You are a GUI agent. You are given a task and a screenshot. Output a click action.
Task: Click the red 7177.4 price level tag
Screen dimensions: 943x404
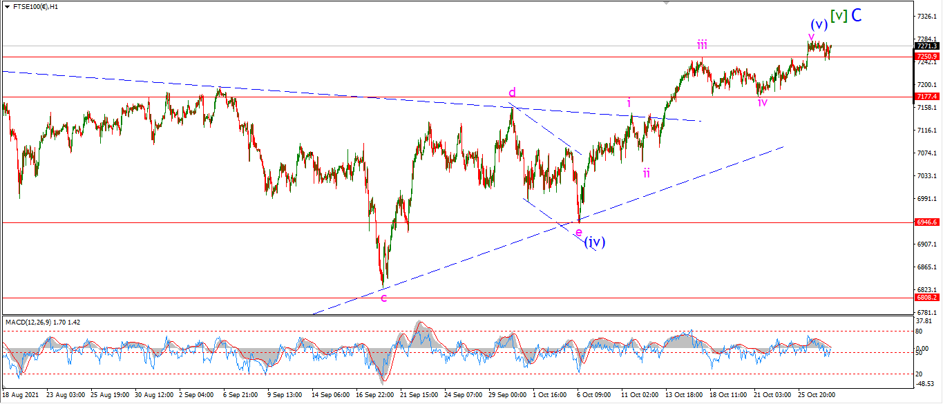pyautogui.click(x=926, y=97)
